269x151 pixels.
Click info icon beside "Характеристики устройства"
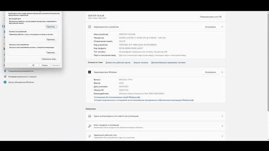(x=90, y=27)
